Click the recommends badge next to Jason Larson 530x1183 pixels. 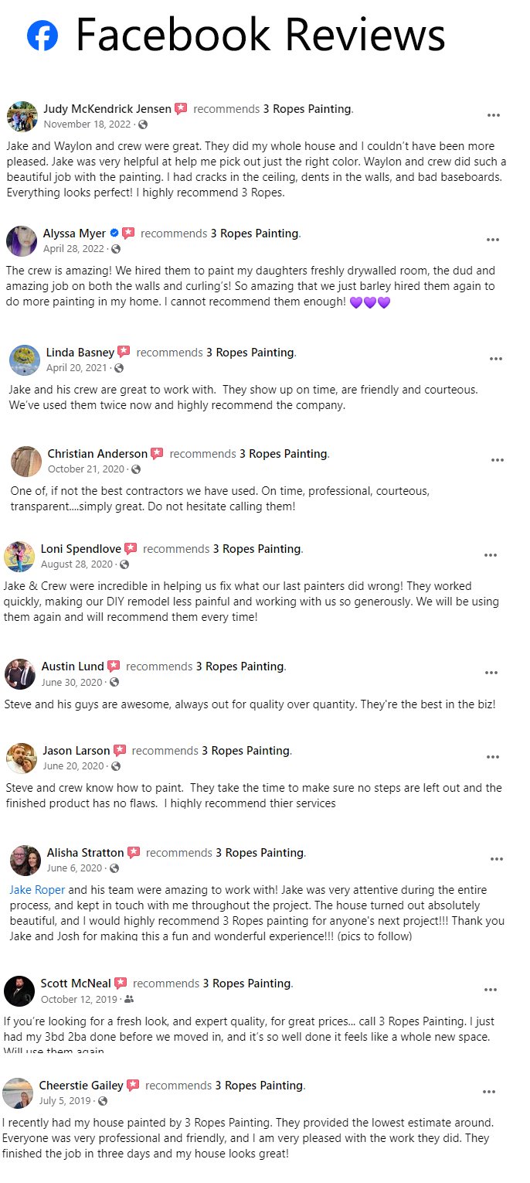coord(120,750)
